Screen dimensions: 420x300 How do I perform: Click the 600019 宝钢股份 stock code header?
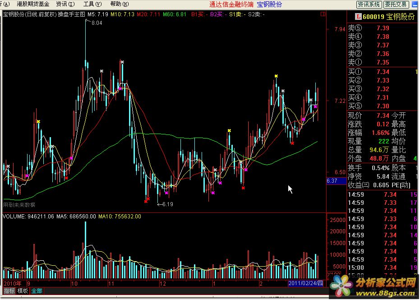tap(389, 17)
